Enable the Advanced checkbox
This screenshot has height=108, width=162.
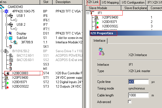click(130, 102)
